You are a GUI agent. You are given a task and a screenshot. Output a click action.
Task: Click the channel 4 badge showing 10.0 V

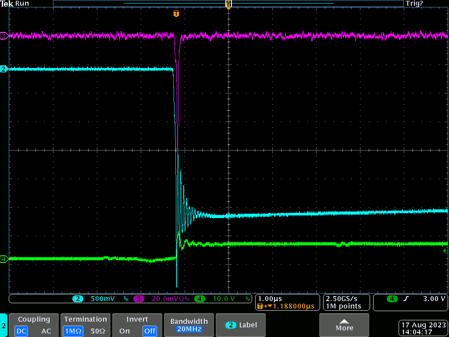200,299
